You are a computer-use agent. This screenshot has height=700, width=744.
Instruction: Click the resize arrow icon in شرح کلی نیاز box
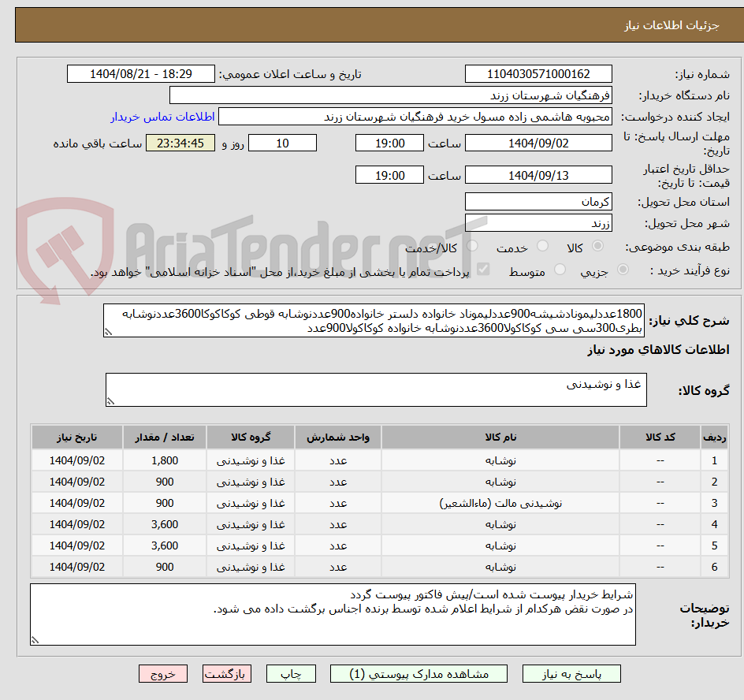click(108, 331)
